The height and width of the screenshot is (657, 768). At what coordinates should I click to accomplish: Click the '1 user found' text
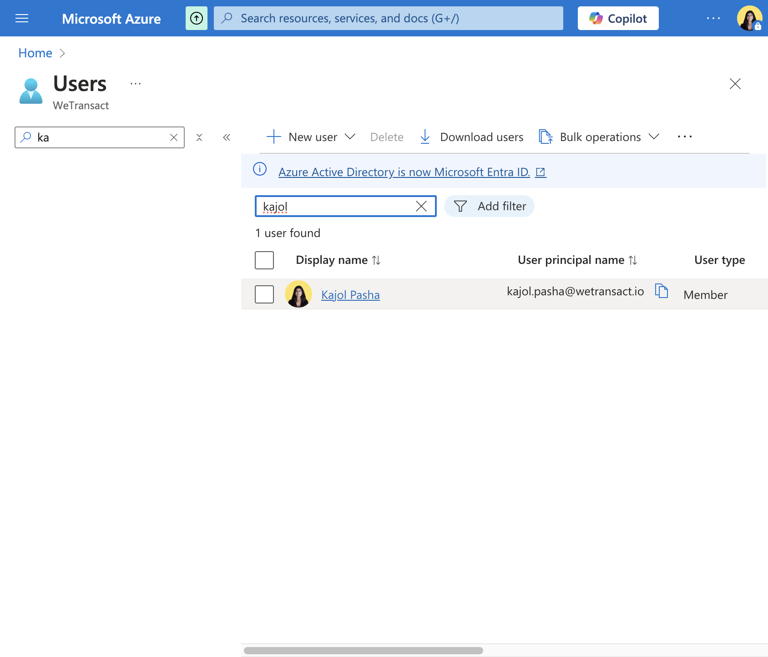tap(288, 233)
